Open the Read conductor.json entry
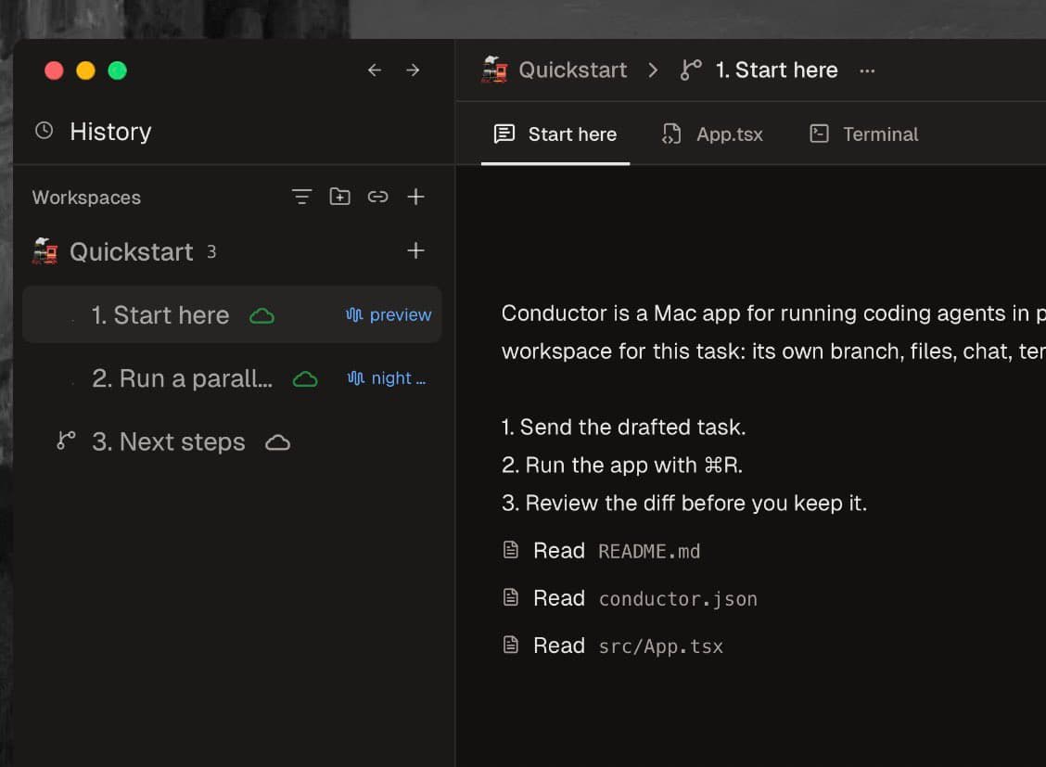The width and height of the screenshot is (1046, 767). tap(630, 598)
